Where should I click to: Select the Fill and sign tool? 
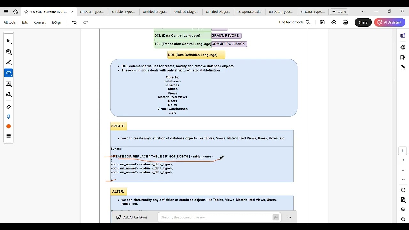(x=9, y=94)
